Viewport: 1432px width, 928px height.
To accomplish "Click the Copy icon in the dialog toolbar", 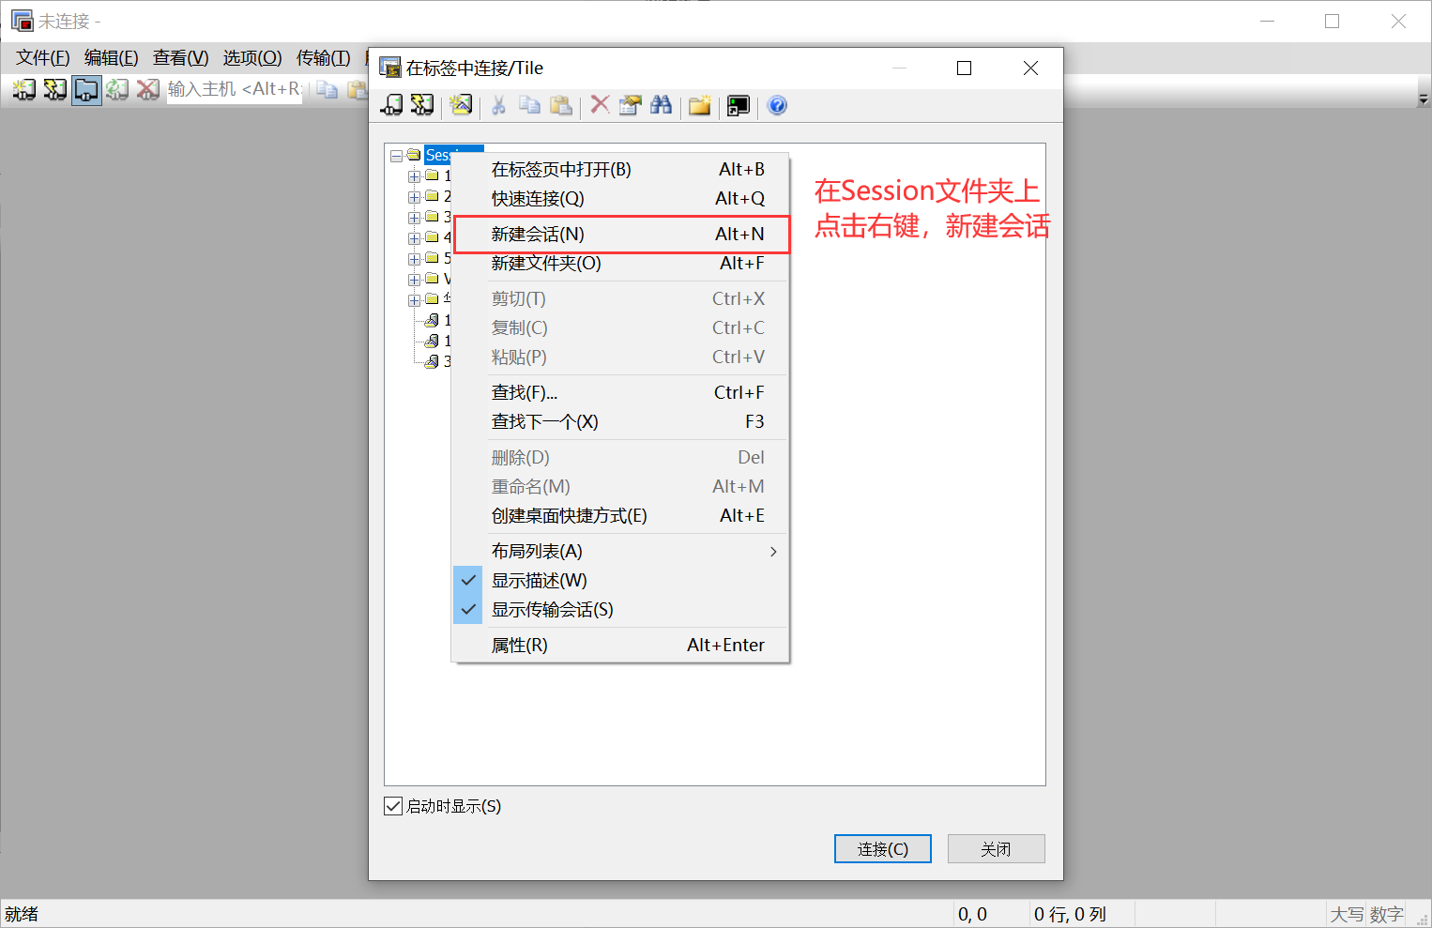I will coord(529,105).
